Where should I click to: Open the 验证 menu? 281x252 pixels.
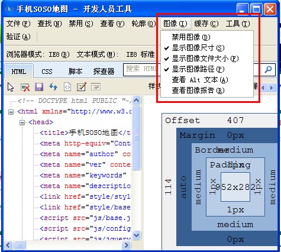click(18, 37)
